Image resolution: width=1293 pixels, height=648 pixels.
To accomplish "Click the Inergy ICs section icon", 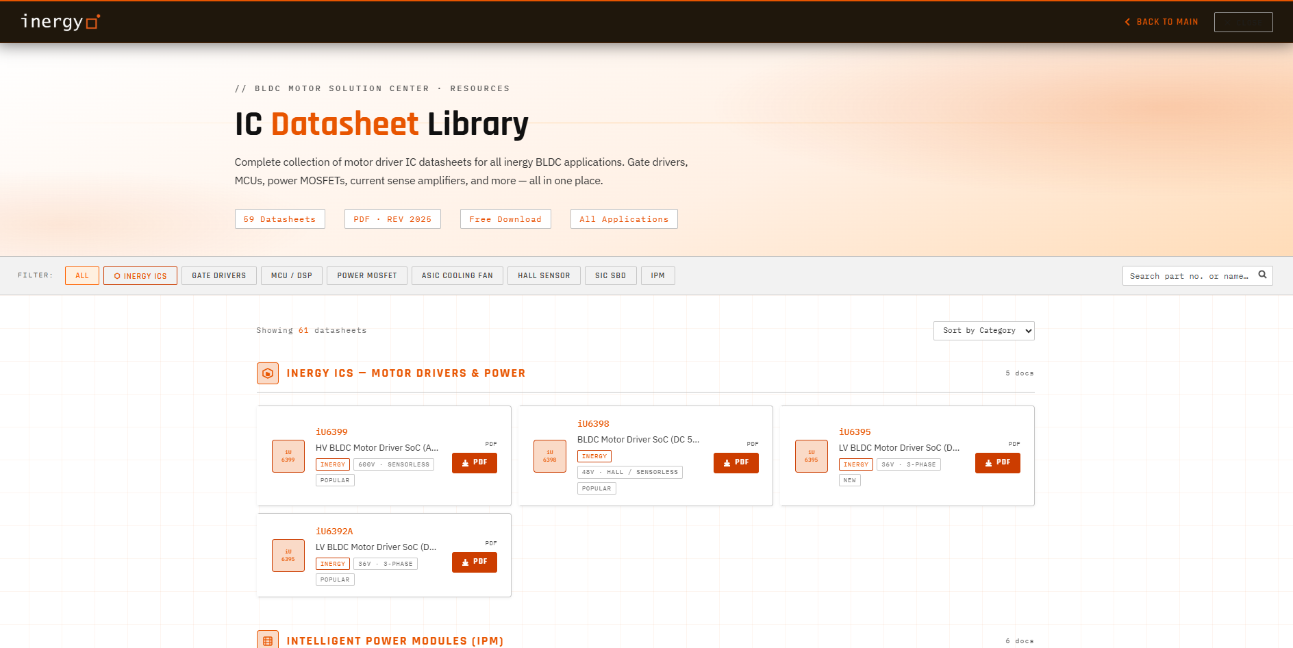I will point(268,373).
